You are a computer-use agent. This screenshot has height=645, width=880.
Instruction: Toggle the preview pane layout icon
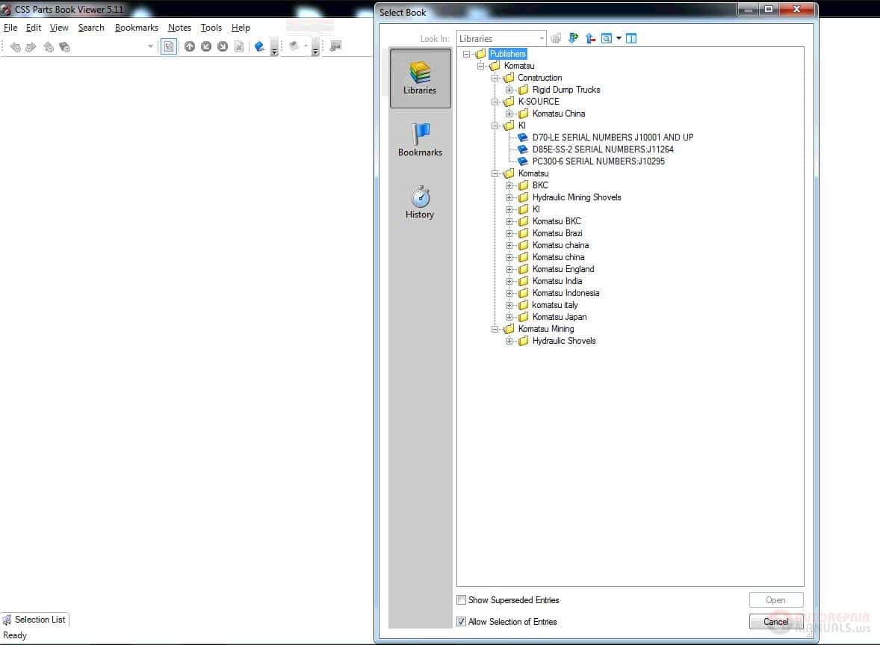(x=631, y=38)
